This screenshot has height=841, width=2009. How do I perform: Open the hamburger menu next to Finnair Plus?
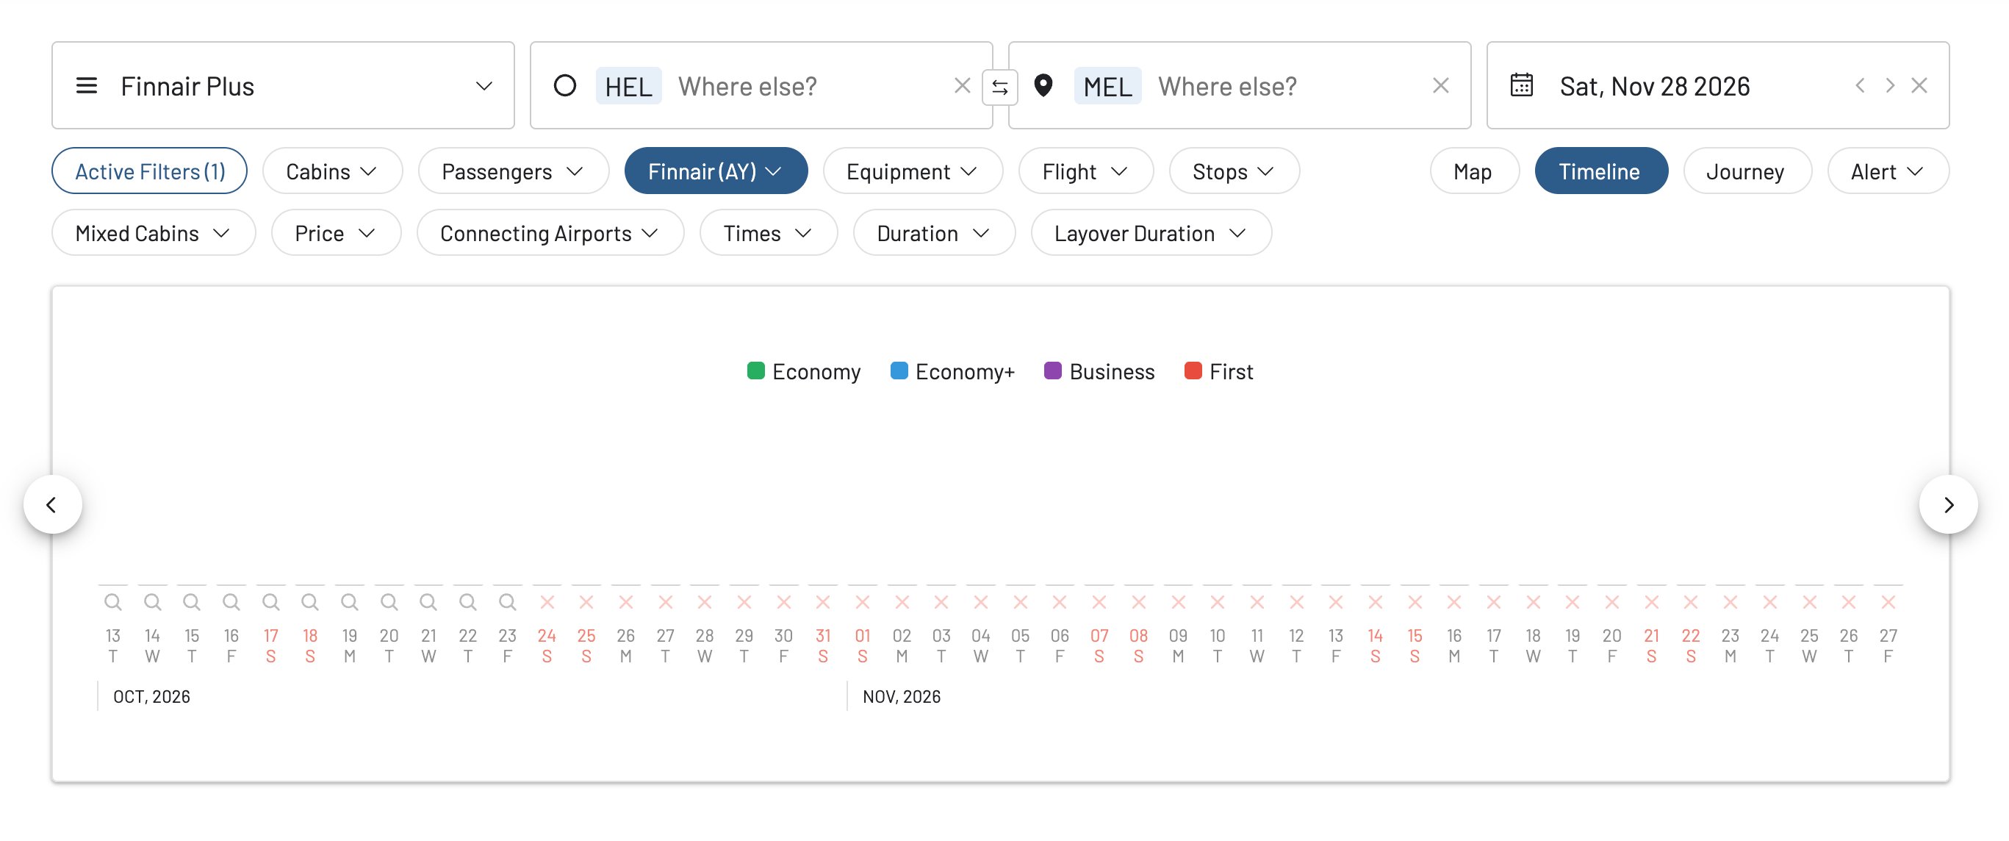pyautogui.click(x=86, y=85)
